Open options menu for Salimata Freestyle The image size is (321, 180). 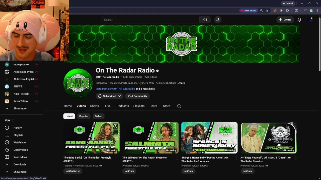(177, 158)
